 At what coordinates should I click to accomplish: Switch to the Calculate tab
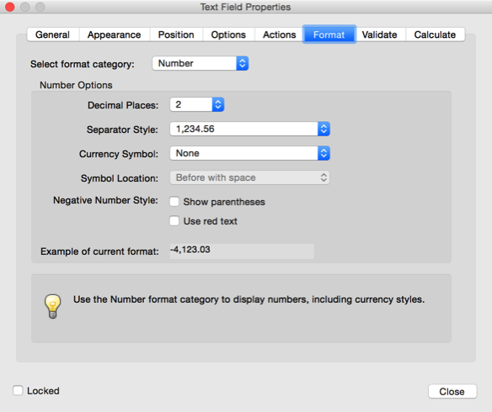[435, 34]
